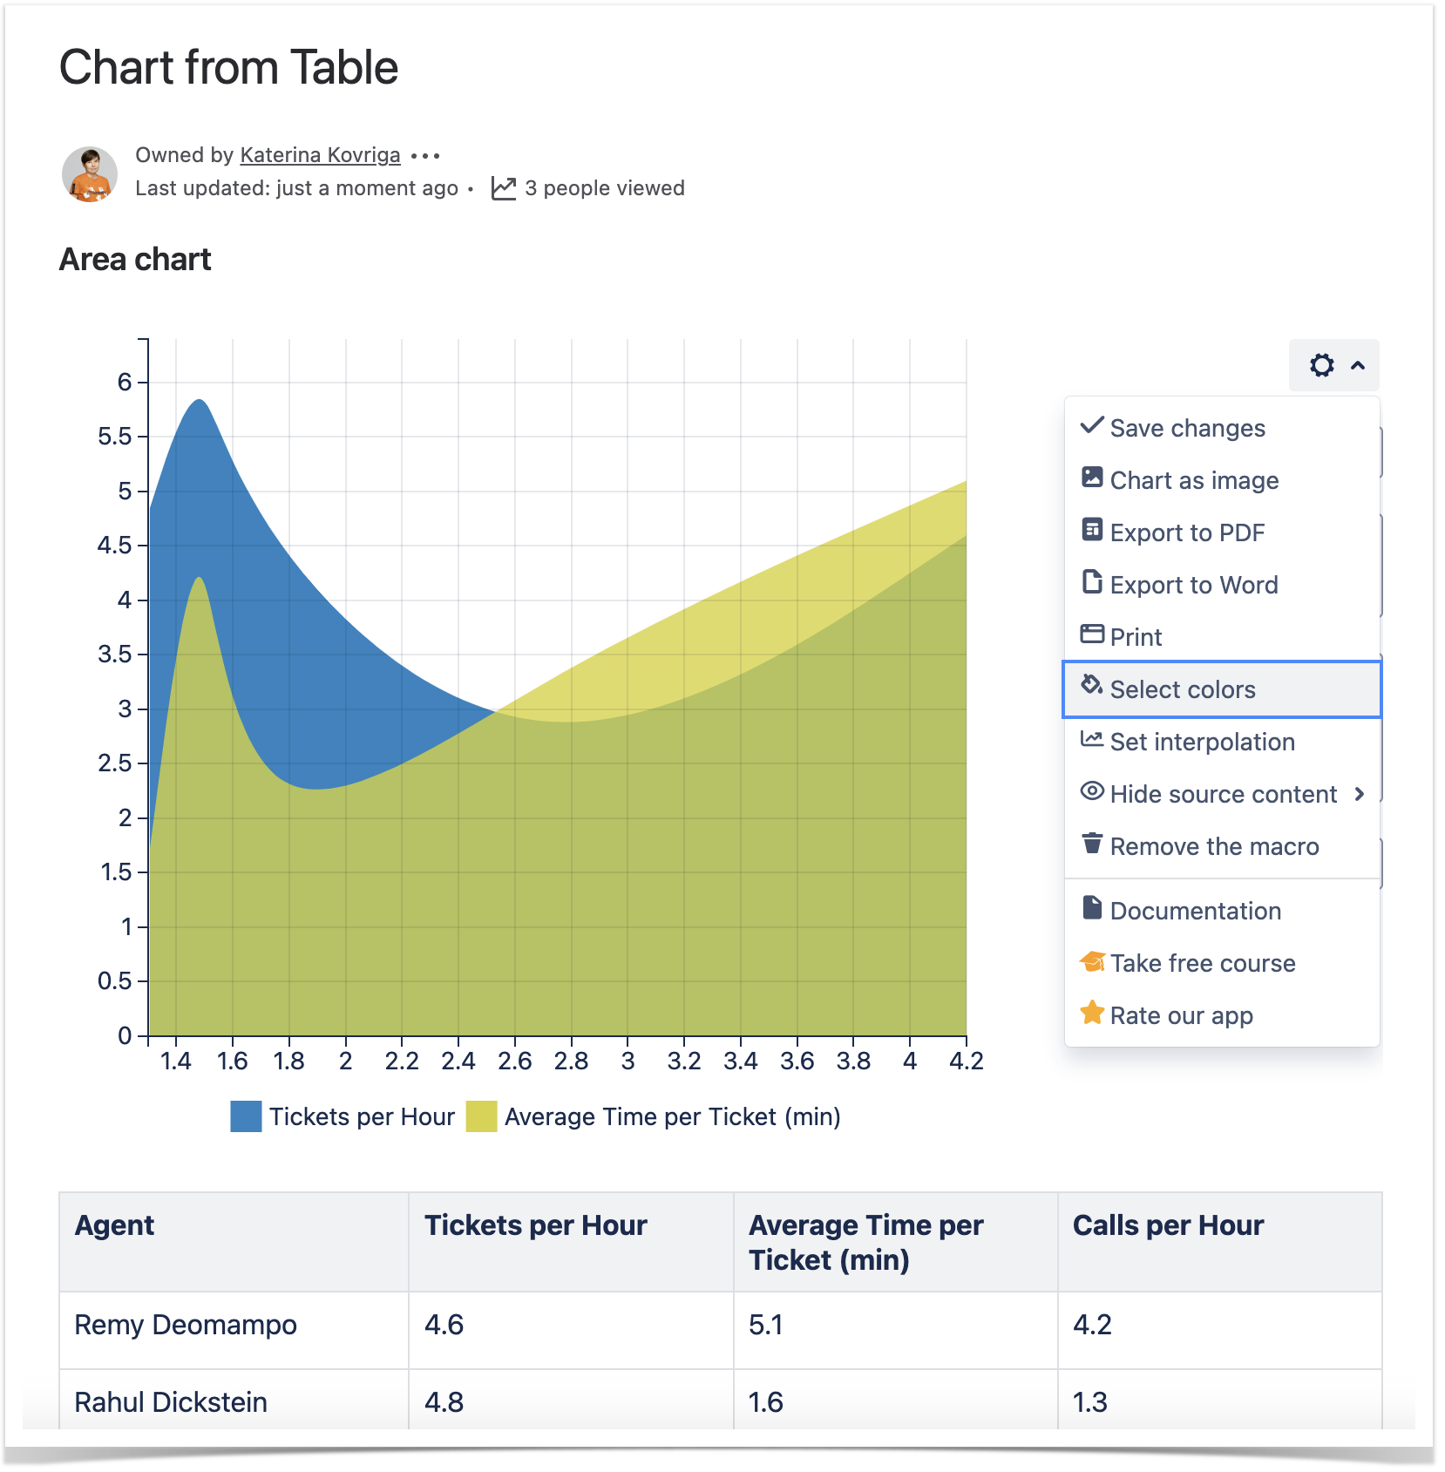Click the Chart as image picture icon
Screen dimensions: 1445x1472
click(x=1091, y=478)
